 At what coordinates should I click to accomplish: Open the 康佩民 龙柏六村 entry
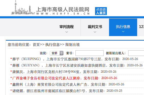point(64,72)
